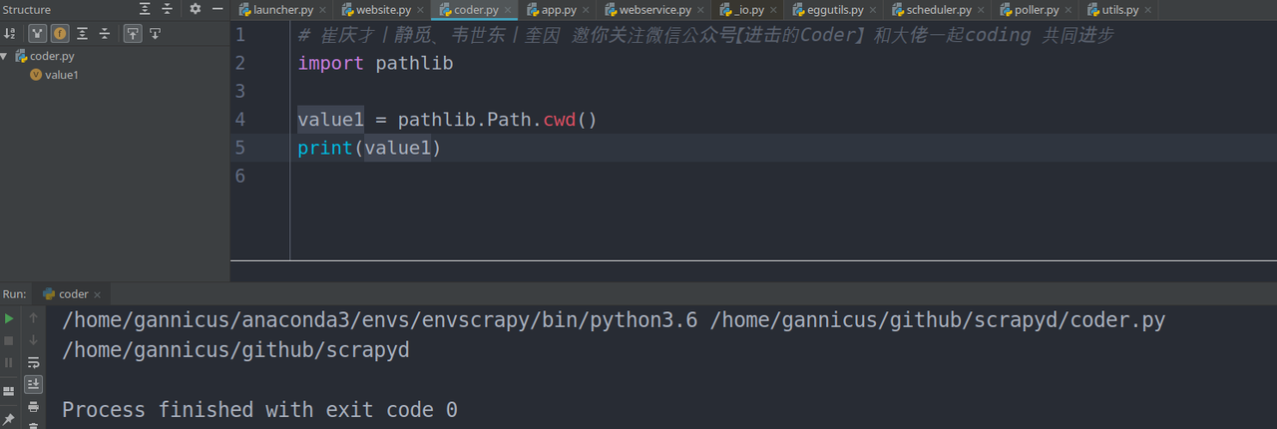Select value1 in Structure tree
The width and height of the screenshot is (1277, 429).
[x=61, y=75]
